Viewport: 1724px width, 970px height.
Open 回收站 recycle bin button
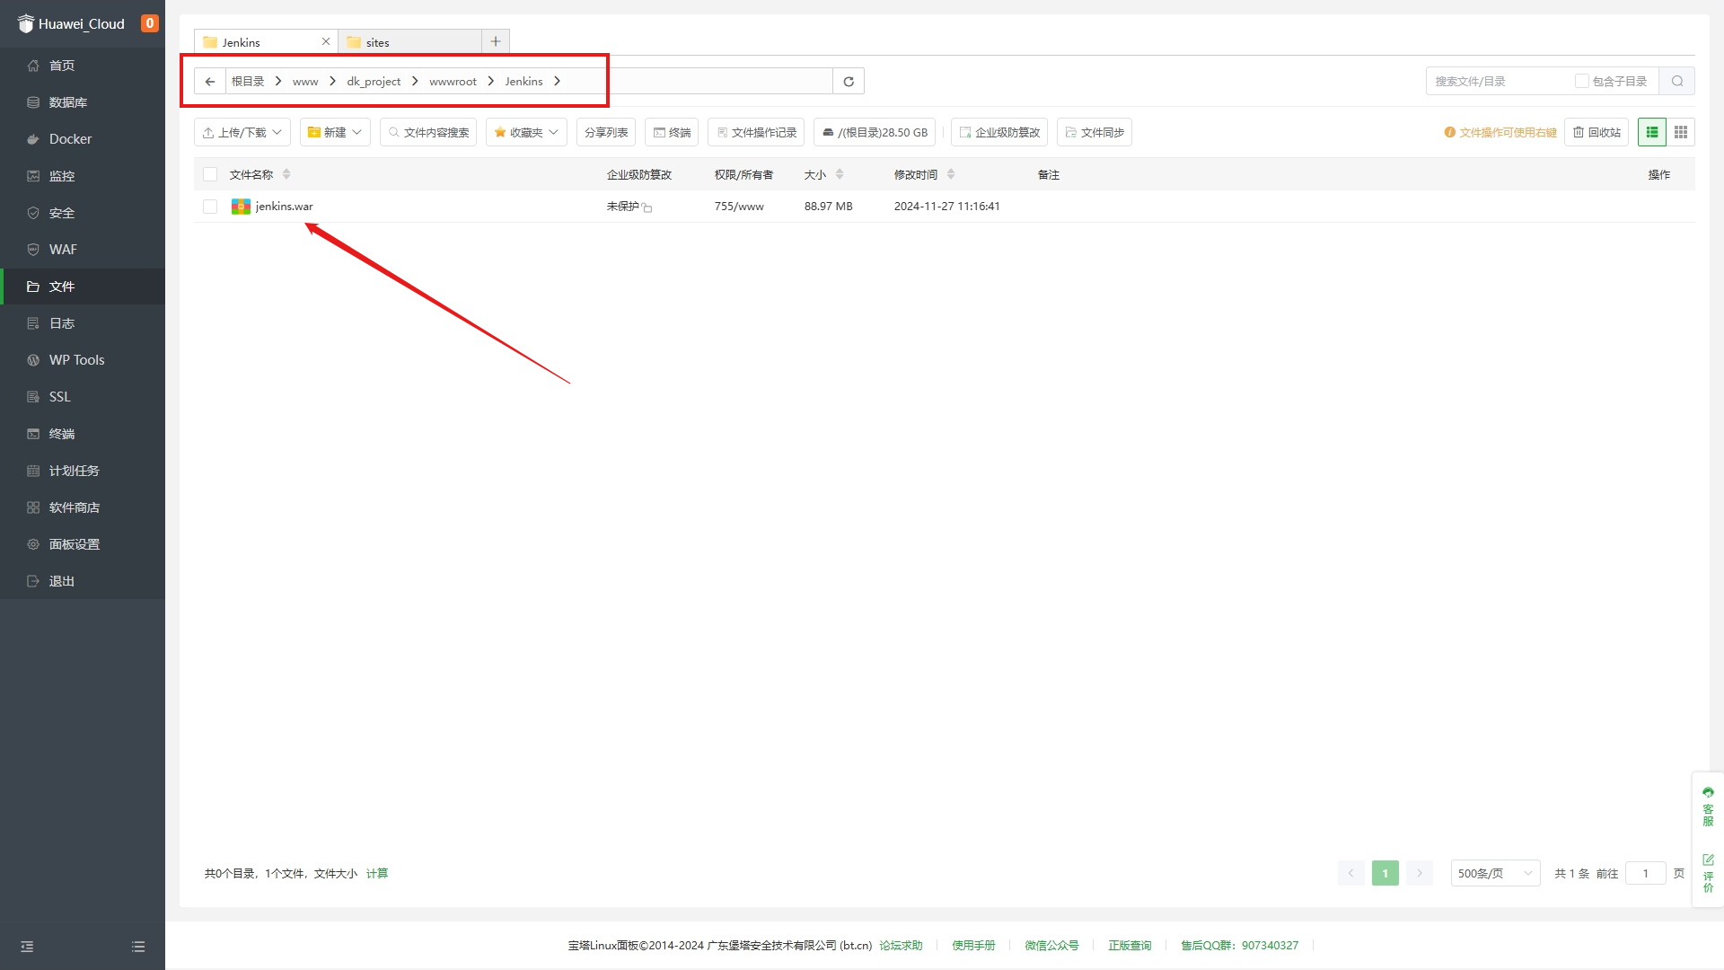(1596, 132)
